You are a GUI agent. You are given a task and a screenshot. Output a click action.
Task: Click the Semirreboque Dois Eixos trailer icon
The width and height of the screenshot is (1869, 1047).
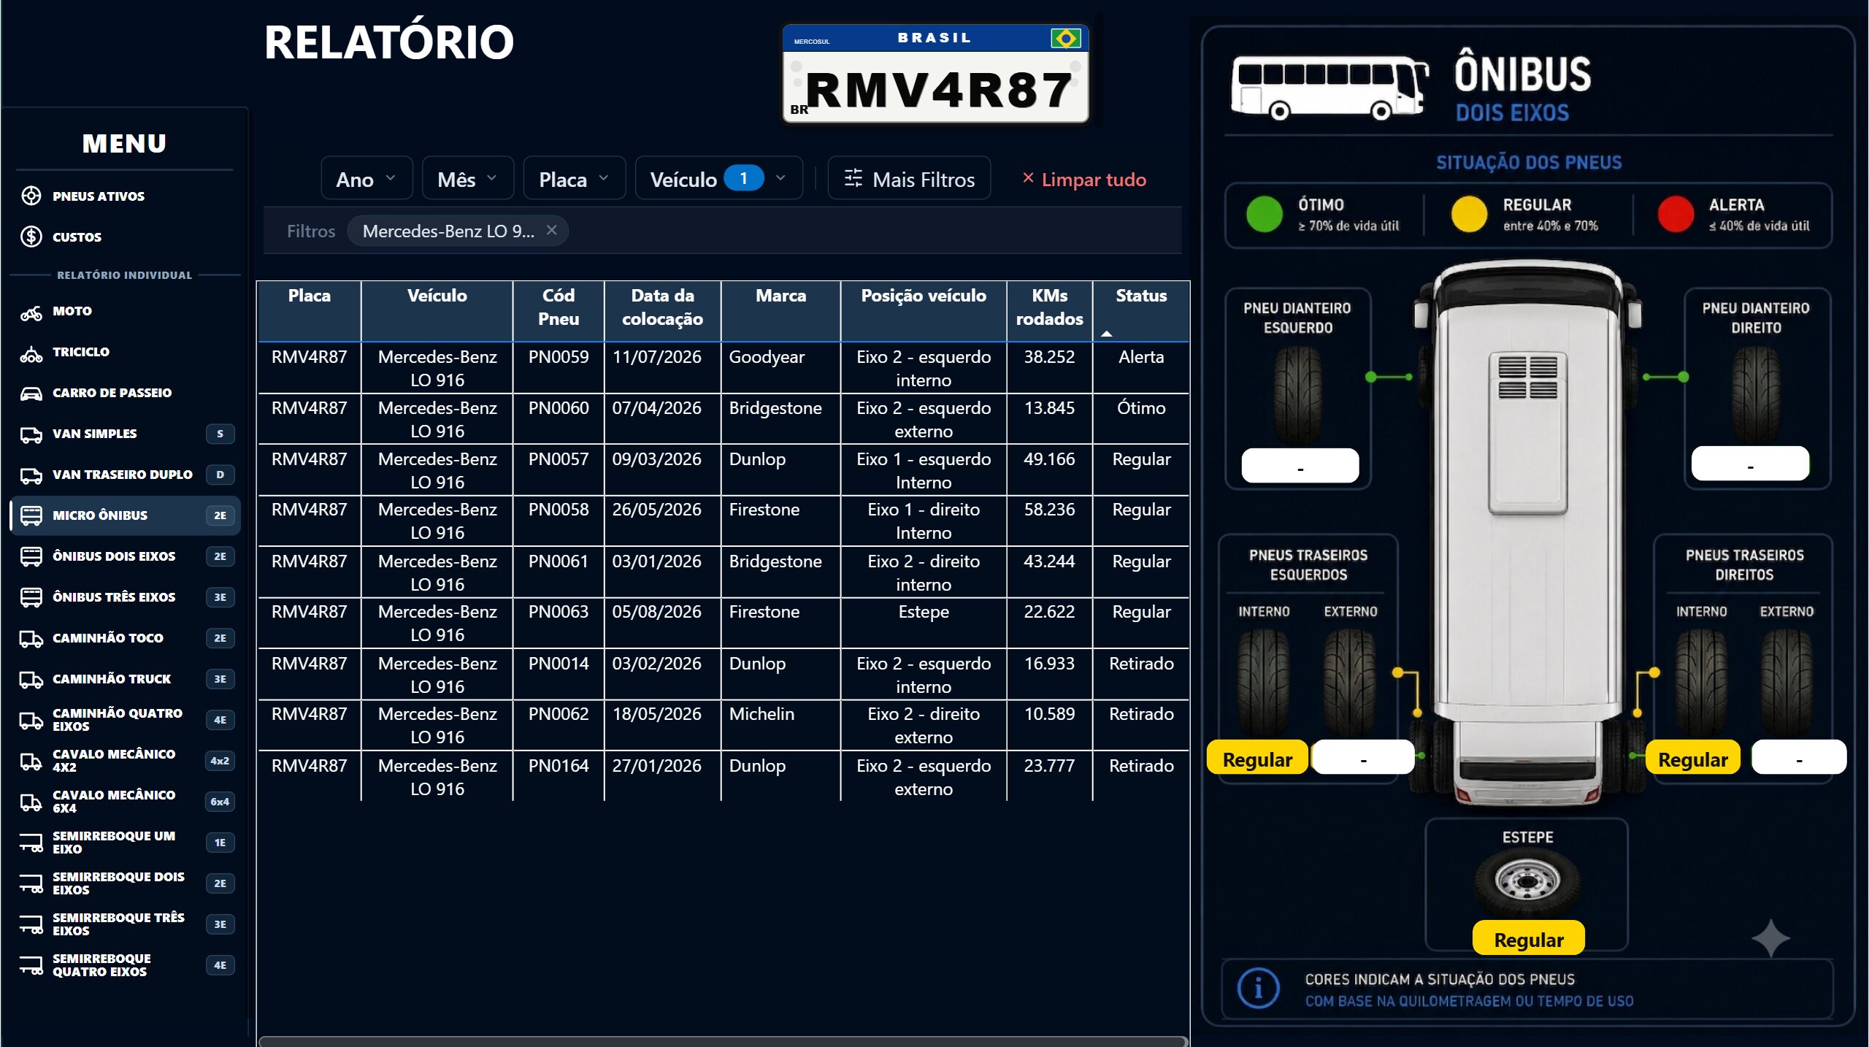(x=31, y=883)
